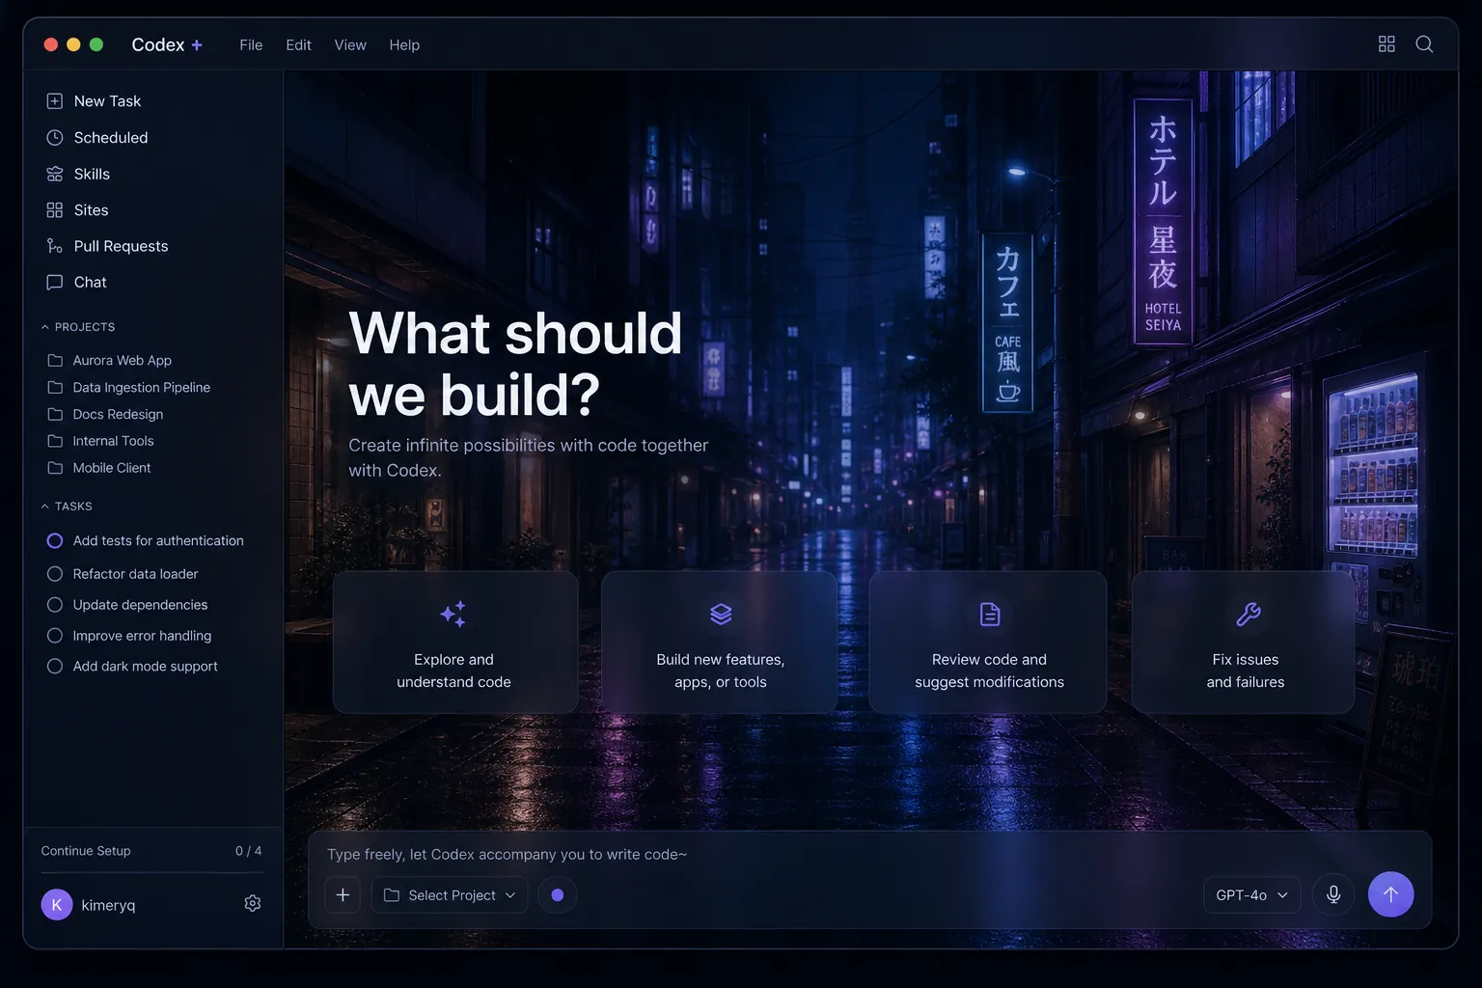Click the Mobile Client folder icon
The image size is (1482, 988).
point(55,468)
